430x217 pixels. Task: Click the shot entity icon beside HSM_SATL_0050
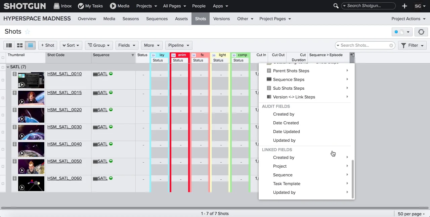pos(14,161)
